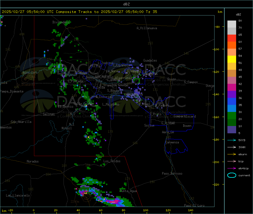Click the pink bip arrow in legend
The width and height of the screenshot is (253, 214).
[232, 161]
